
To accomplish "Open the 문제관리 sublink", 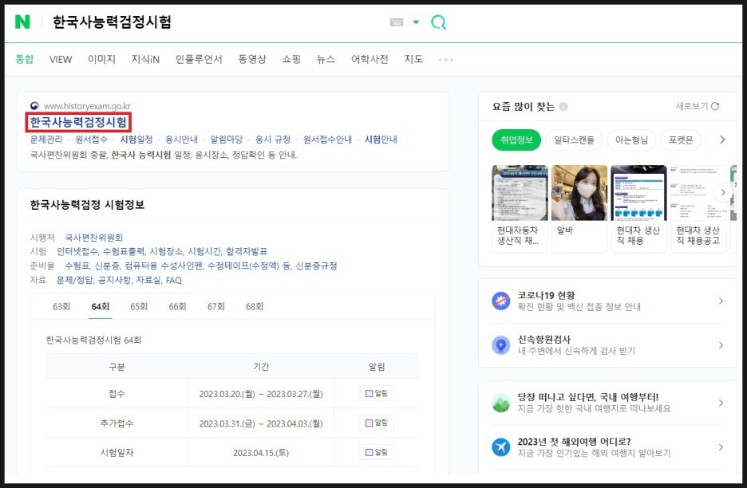I will (x=46, y=140).
